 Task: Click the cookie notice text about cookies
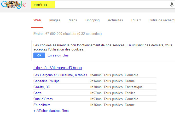click(103, 47)
